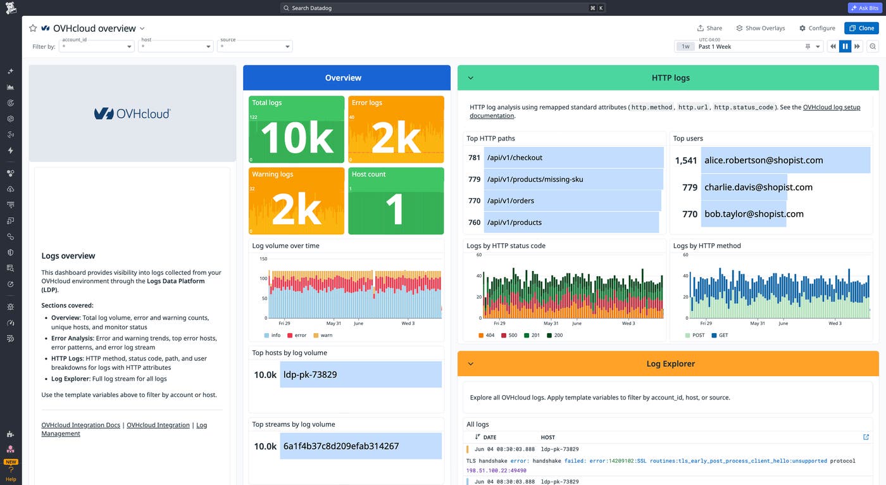The height and width of the screenshot is (485, 886).
Task: Open the hexagon icon in sidebar
Action: point(10,119)
